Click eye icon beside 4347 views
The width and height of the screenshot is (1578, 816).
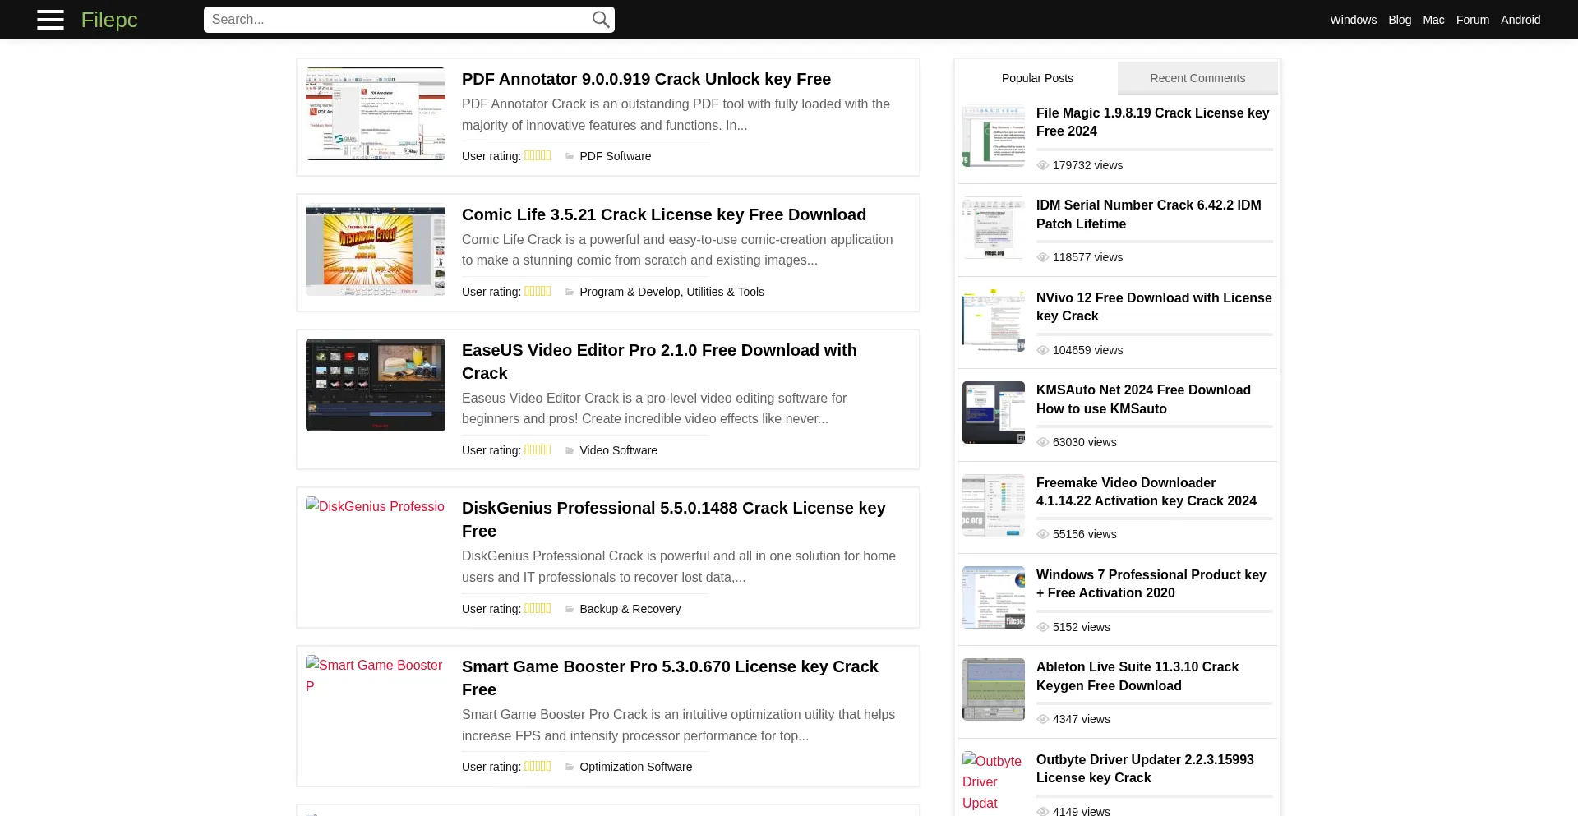[1043, 719]
